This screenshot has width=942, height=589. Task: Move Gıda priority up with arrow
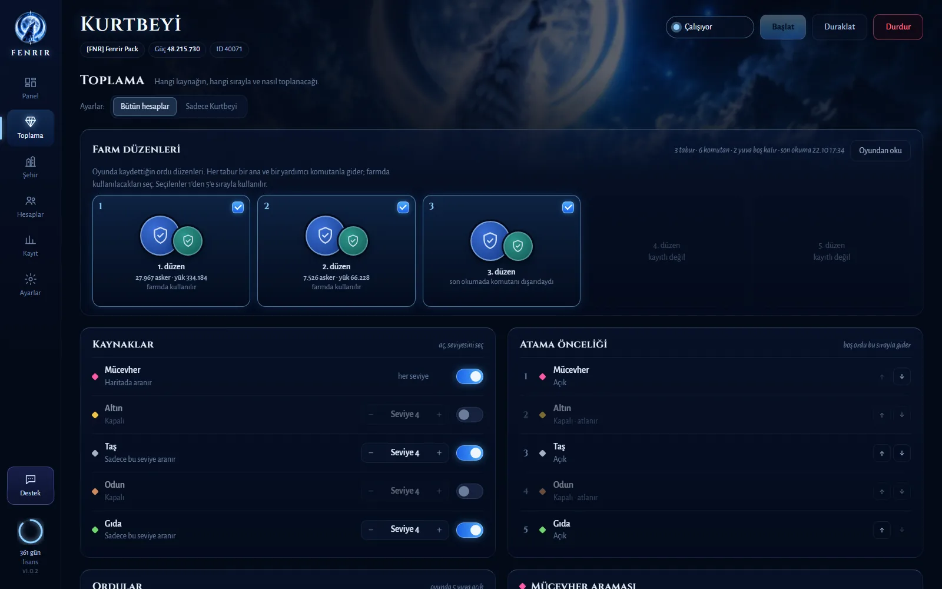pos(881,530)
